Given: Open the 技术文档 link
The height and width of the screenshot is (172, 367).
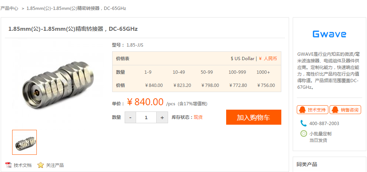Looking at the screenshot, I should 22,165.
